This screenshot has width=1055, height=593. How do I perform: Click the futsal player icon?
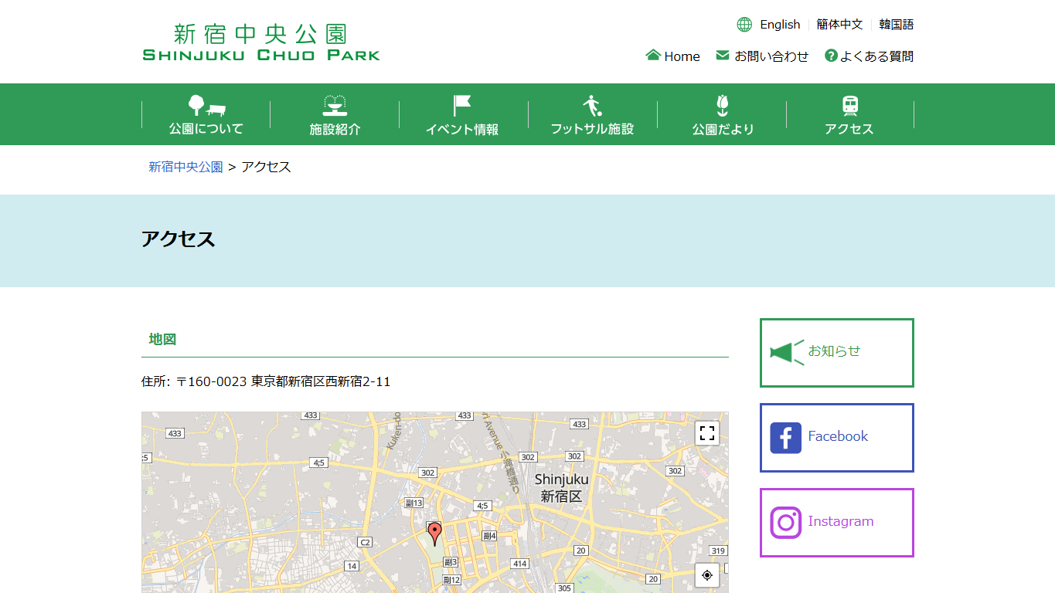pyautogui.click(x=592, y=106)
